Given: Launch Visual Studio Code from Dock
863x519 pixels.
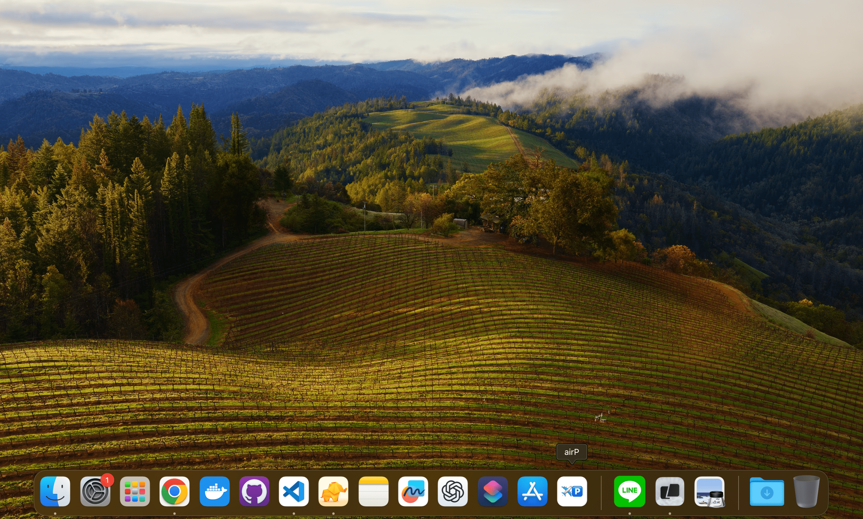Looking at the screenshot, I should pos(294,491).
